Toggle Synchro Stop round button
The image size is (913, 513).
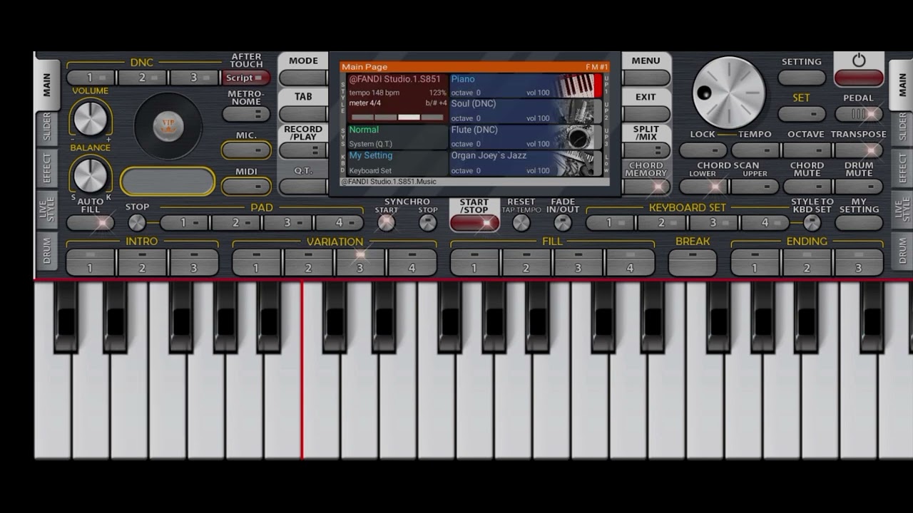point(427,223)
